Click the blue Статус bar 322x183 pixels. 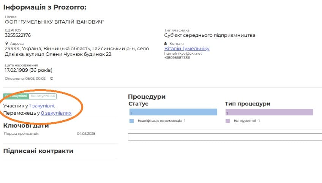point(173,112)
